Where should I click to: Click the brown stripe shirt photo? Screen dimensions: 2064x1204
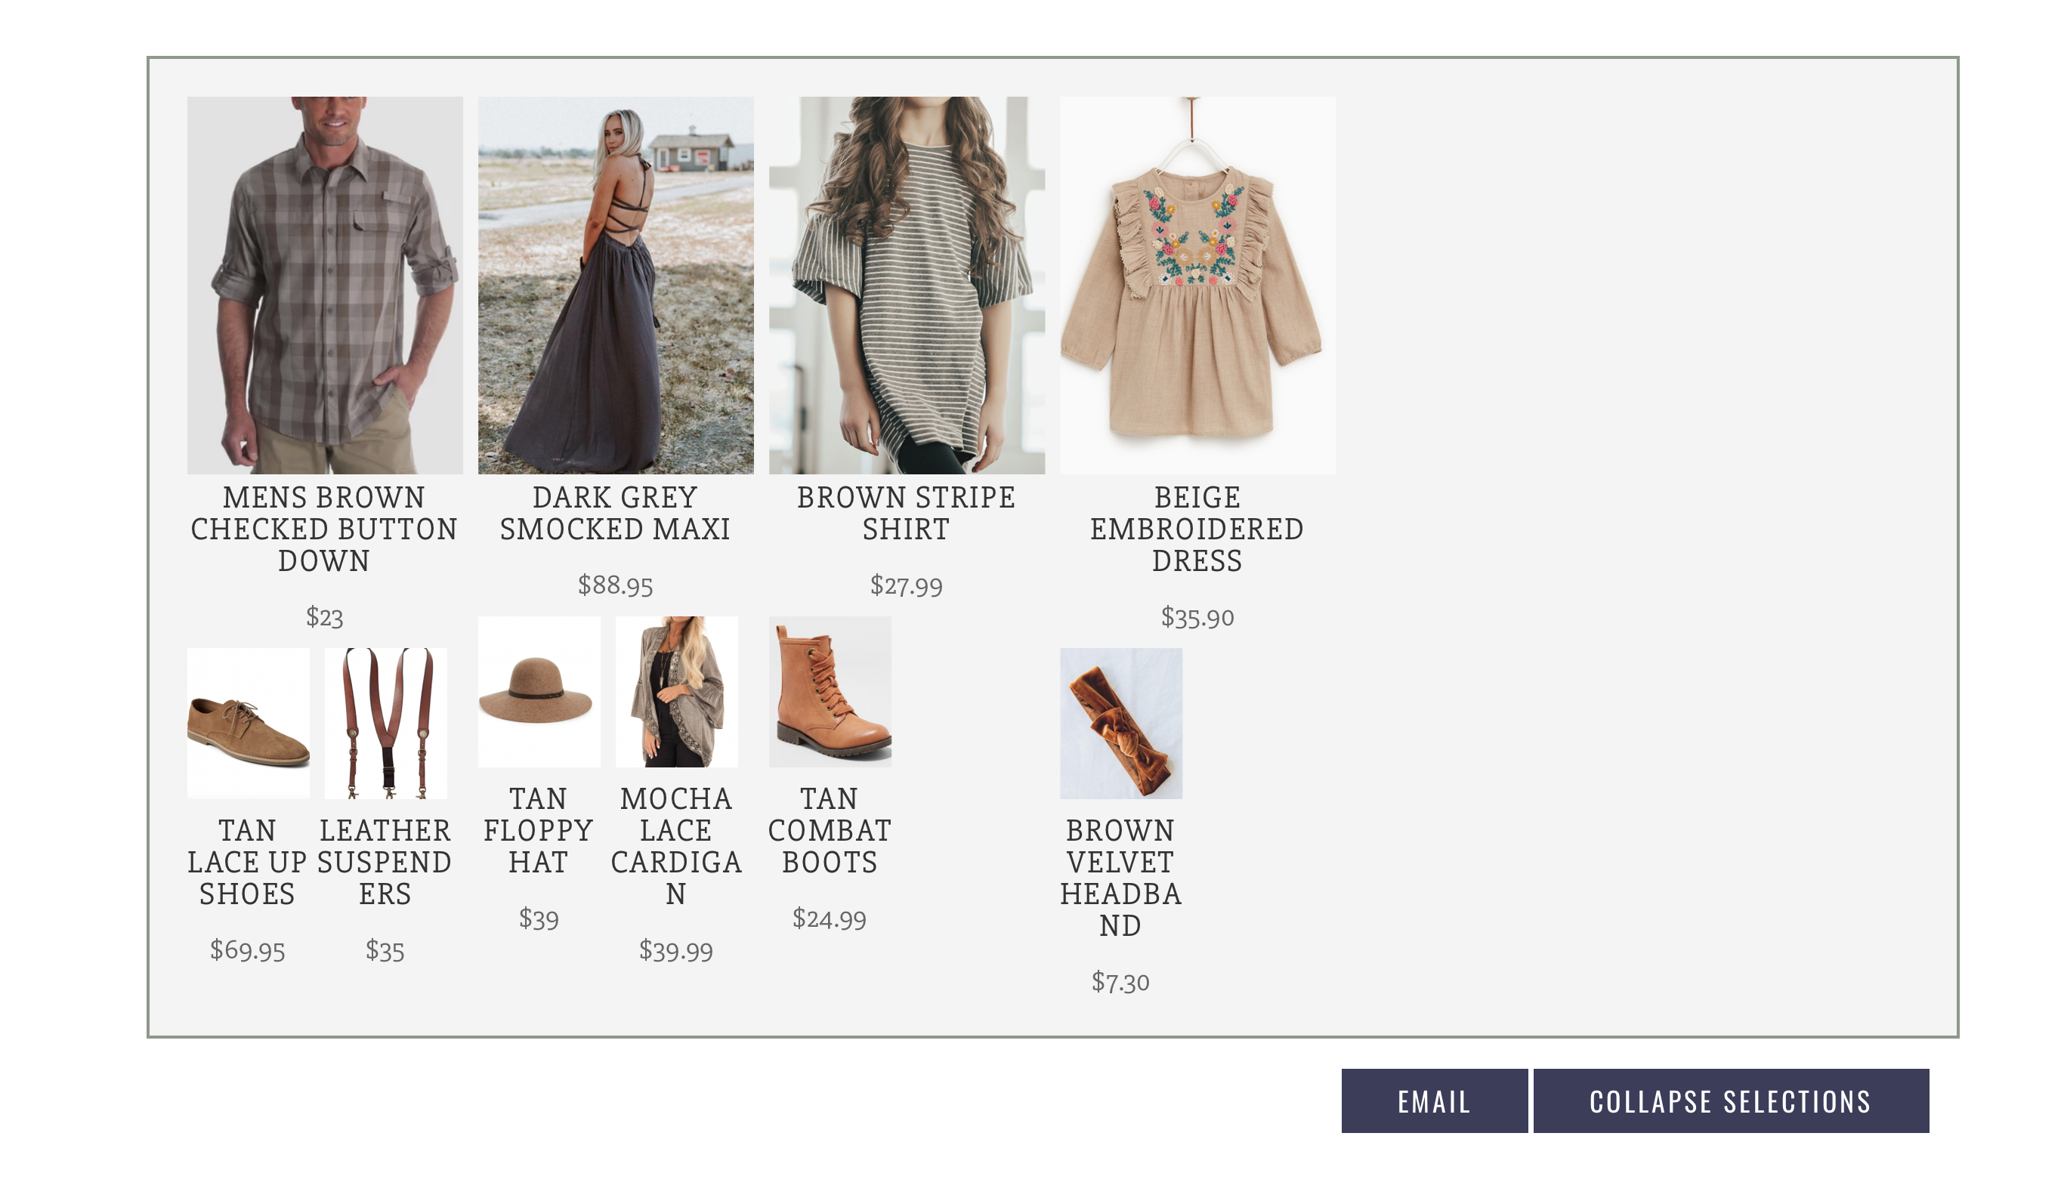point(906,285)
